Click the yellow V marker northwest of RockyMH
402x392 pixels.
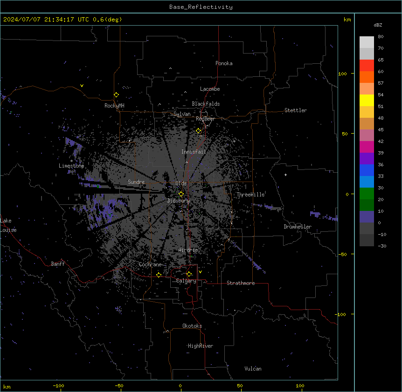82,86
